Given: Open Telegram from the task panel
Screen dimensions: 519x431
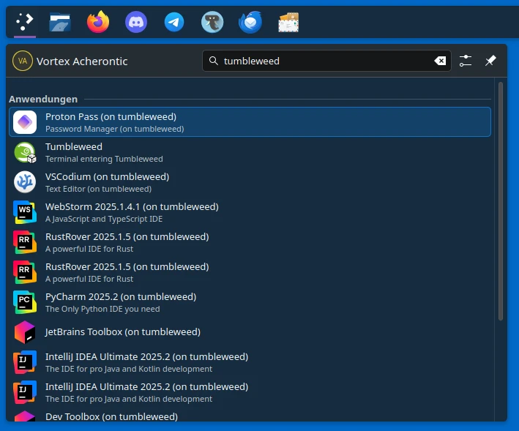Looking at the screenshot, I should [174, 22].
